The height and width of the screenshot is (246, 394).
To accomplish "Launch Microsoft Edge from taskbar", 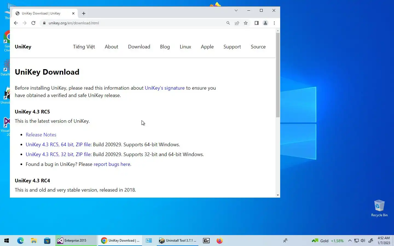I will [x=20, y=241].
